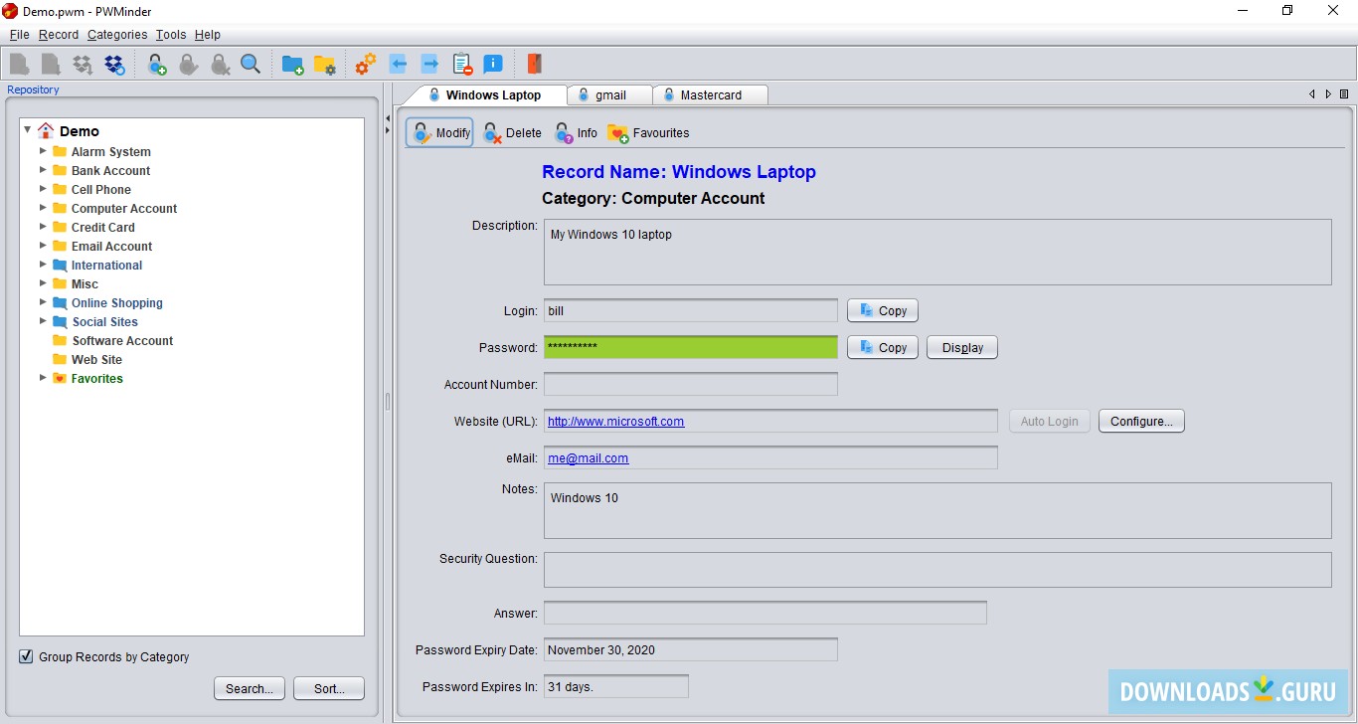Expand the Bank Account category

click(x=43, y=170)
